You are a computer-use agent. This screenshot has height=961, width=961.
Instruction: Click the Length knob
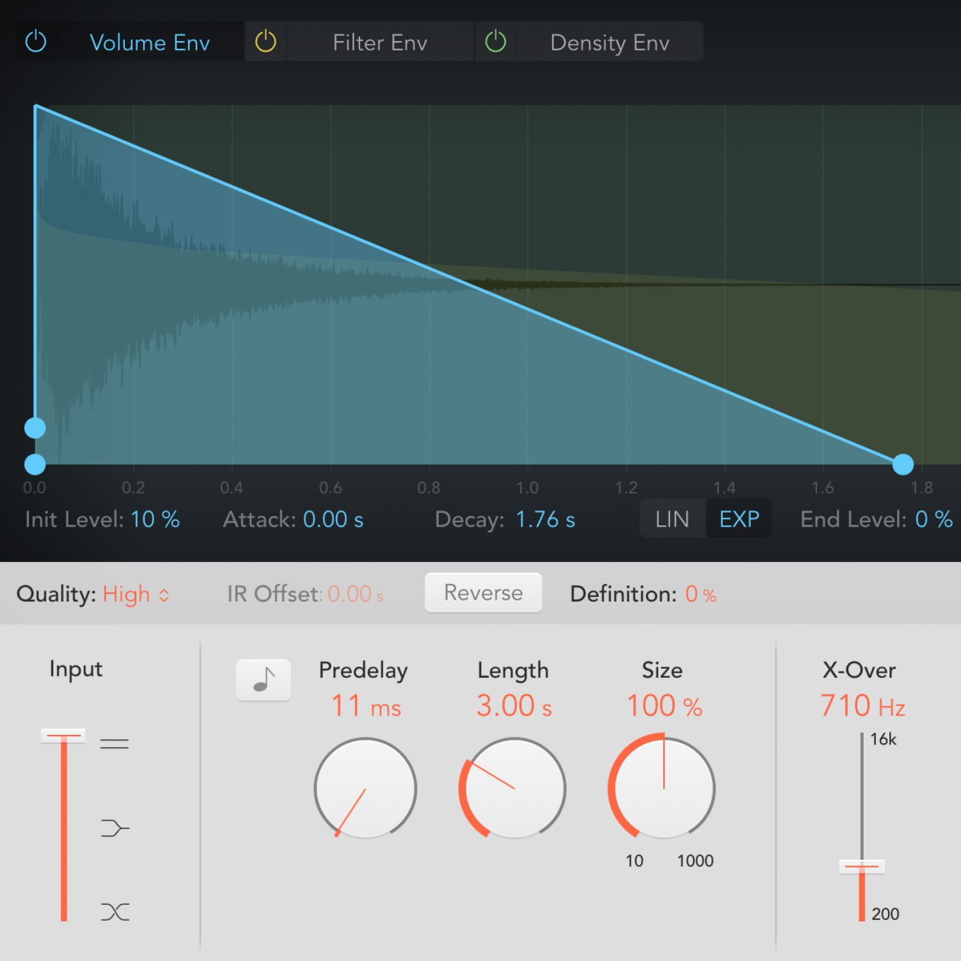pyautogui.click(x=514, y=788)
